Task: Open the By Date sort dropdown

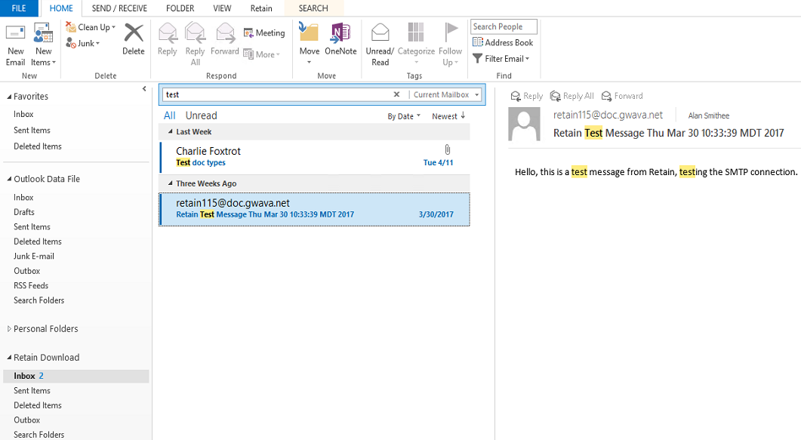Action: [404, 116]
